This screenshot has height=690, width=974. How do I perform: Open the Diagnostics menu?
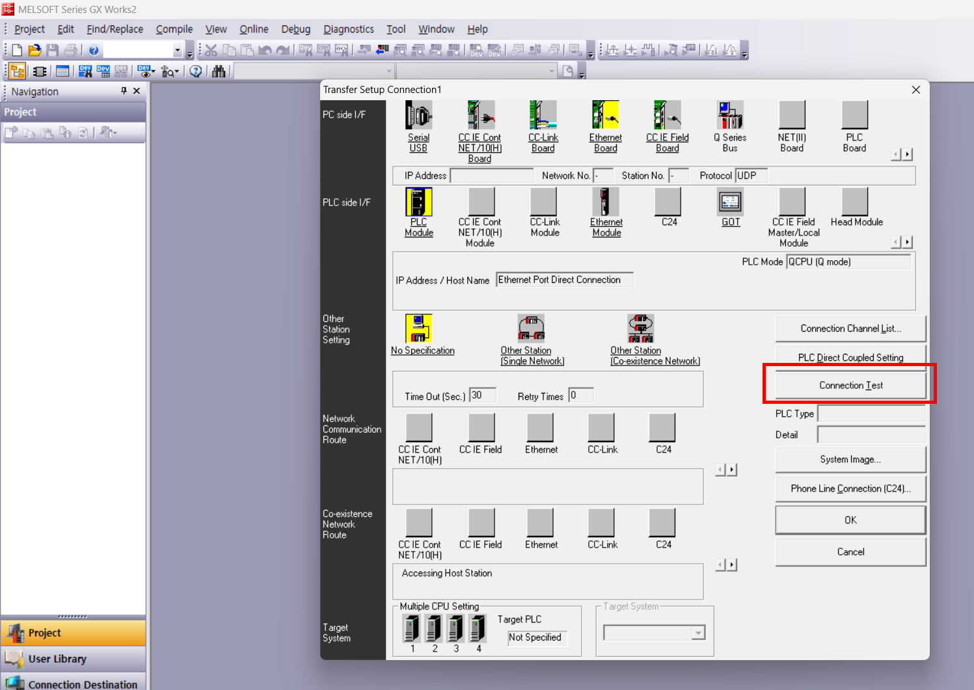pyautogui.click(x=349, y=29)
